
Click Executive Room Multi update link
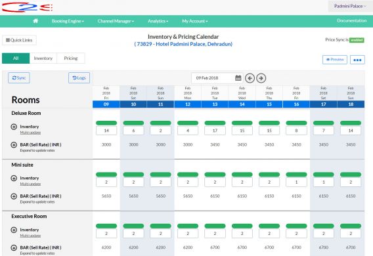[x=30, y=236]
